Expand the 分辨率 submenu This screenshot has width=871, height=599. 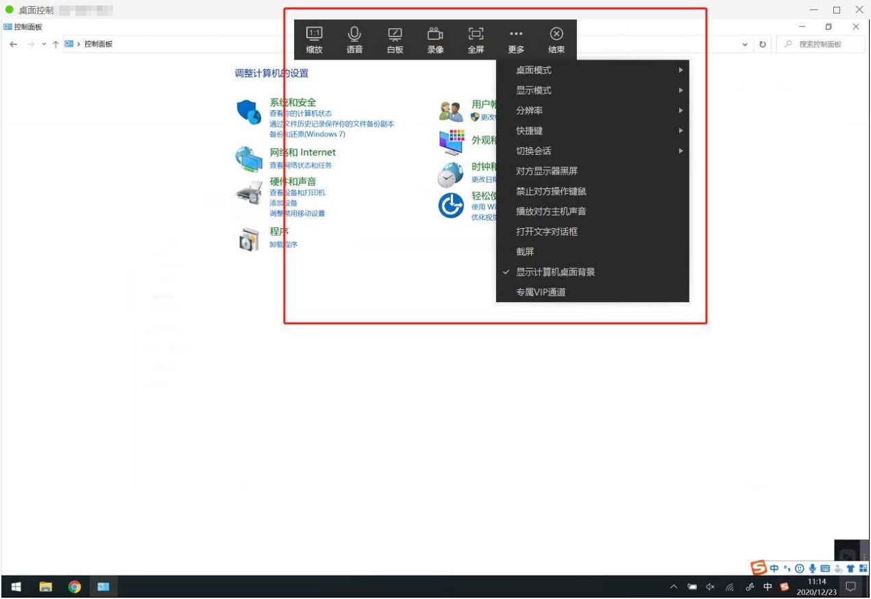point(593,110)
